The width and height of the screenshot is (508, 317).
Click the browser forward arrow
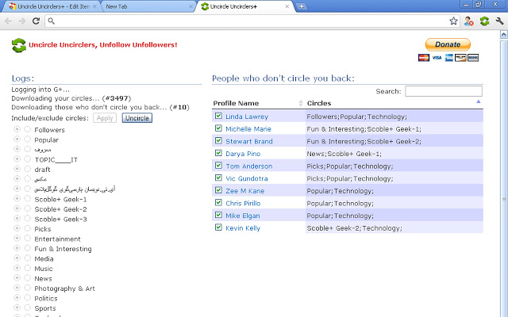coord(22,21)
